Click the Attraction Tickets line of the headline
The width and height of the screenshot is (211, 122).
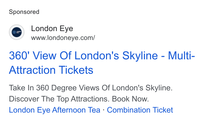pos(51,70)
